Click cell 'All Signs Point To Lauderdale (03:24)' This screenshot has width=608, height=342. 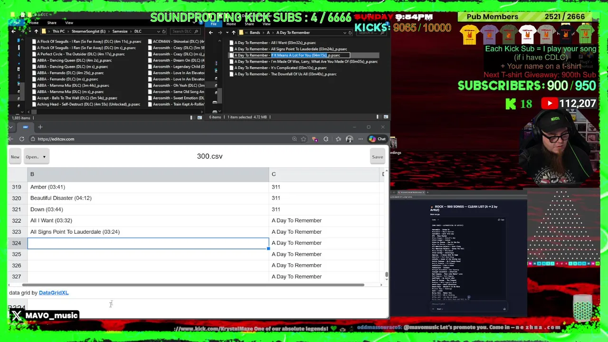(148, 232)
